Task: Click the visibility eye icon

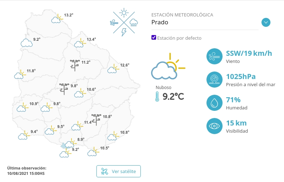Action: click(x=215, y=126)
